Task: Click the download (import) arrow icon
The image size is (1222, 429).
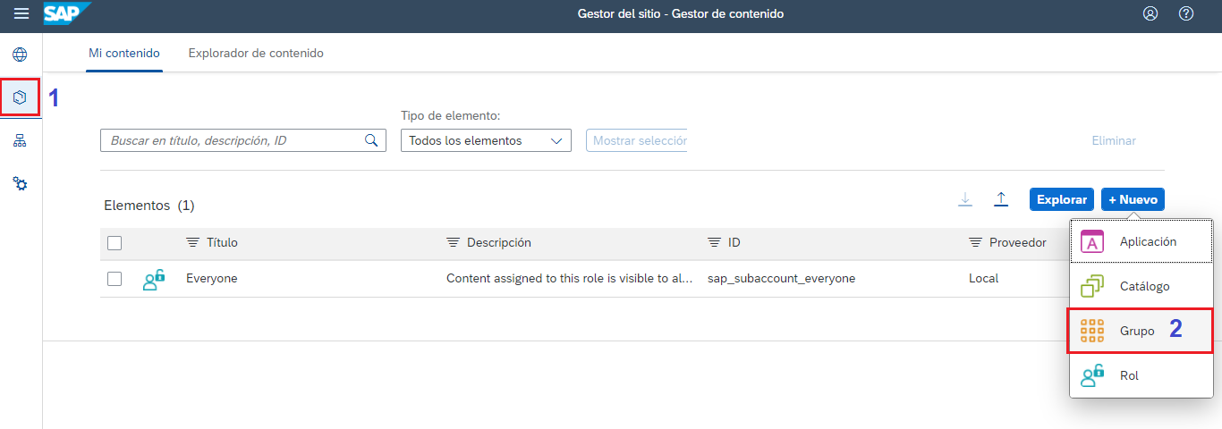Action: tap(965, 199)
